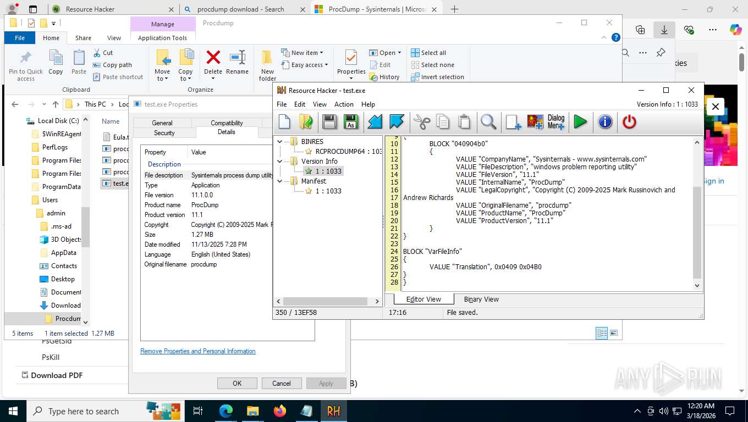Click Save icon in Resource Hacker toolbar
Screen dimensions: 748x422
[x=329, y=122]
